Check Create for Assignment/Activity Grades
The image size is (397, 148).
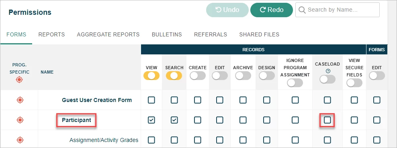[197, 140]
